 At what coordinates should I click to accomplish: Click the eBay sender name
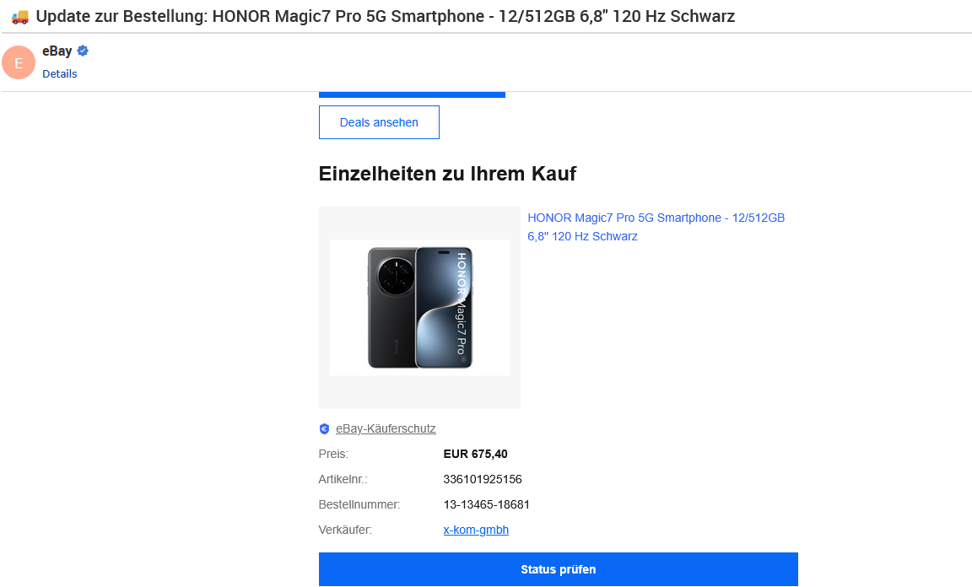(x=57, y=51)
